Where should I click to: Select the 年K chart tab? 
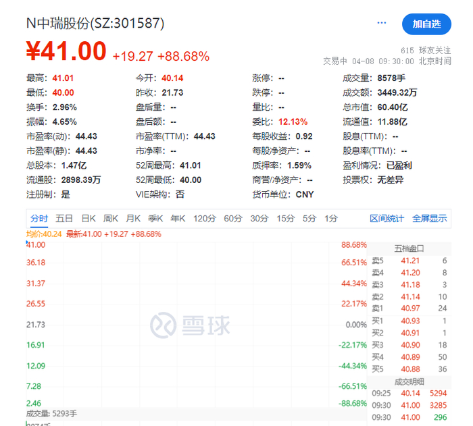(178, 218)
